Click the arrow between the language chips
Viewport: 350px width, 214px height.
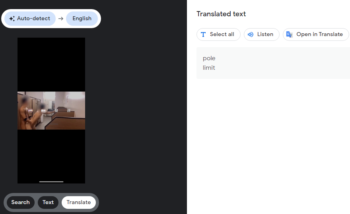click(61, 19)
